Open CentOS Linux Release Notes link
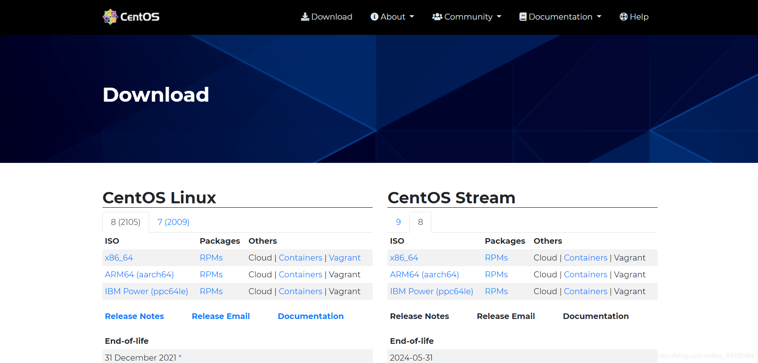758x363 pixels. (x=134, y=316)
